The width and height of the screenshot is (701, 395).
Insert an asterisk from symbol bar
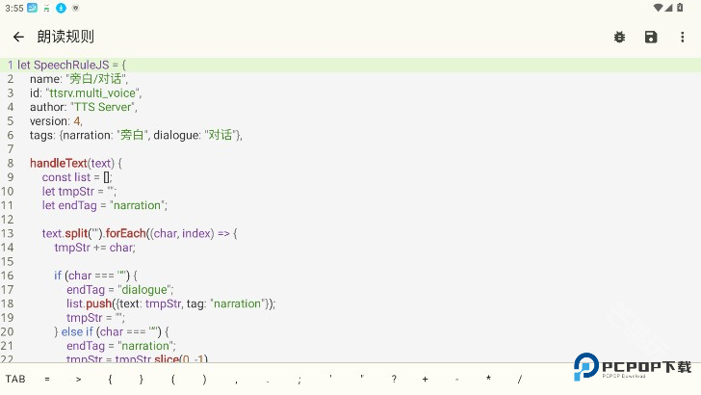(488, 379)
